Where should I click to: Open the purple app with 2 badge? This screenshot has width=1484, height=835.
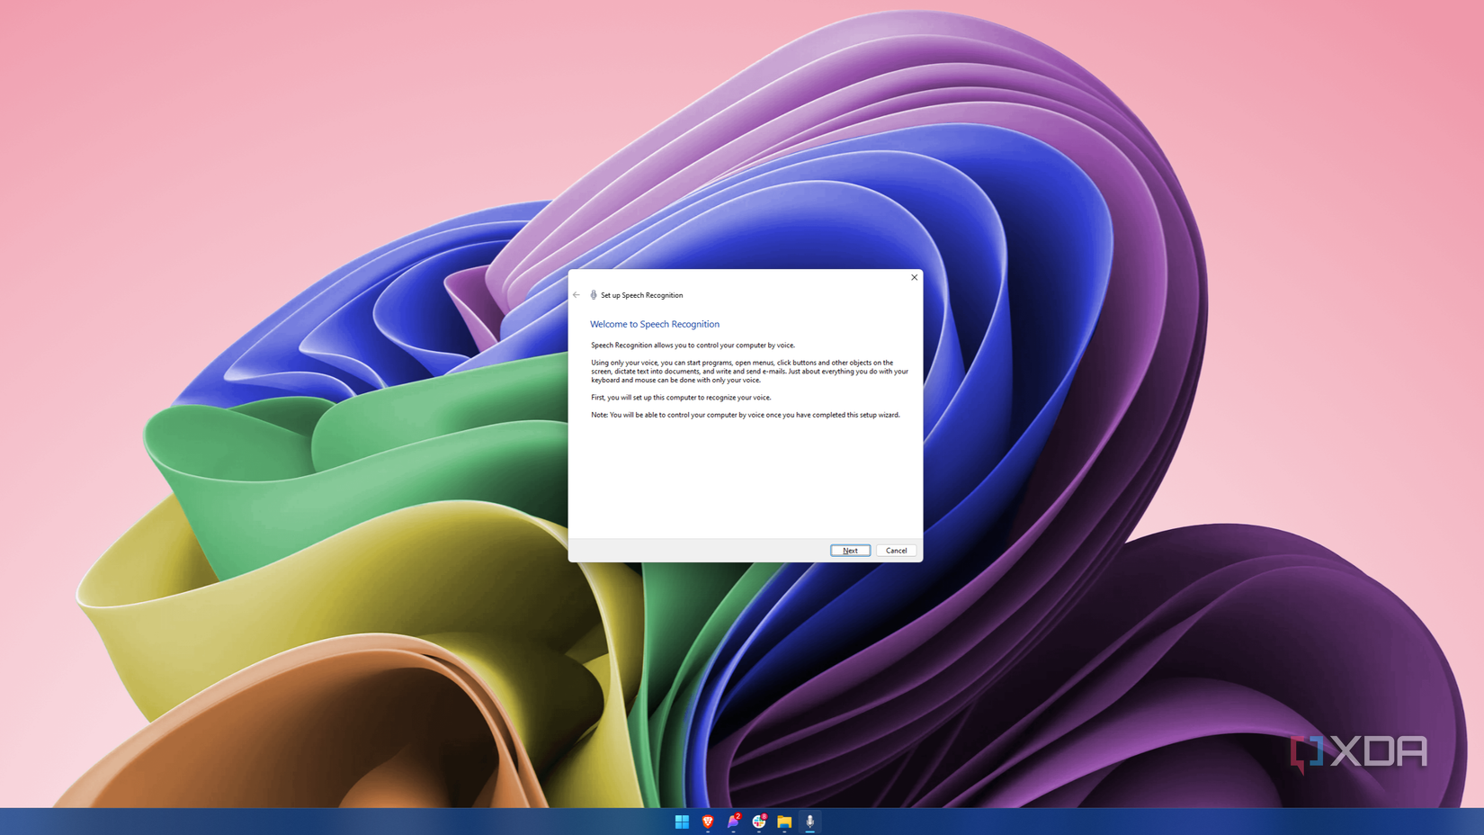[x=734, y=822]
